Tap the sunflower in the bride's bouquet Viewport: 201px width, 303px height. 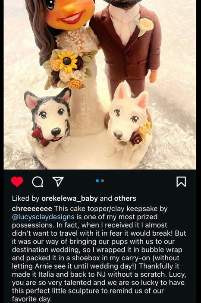(67, 61)
